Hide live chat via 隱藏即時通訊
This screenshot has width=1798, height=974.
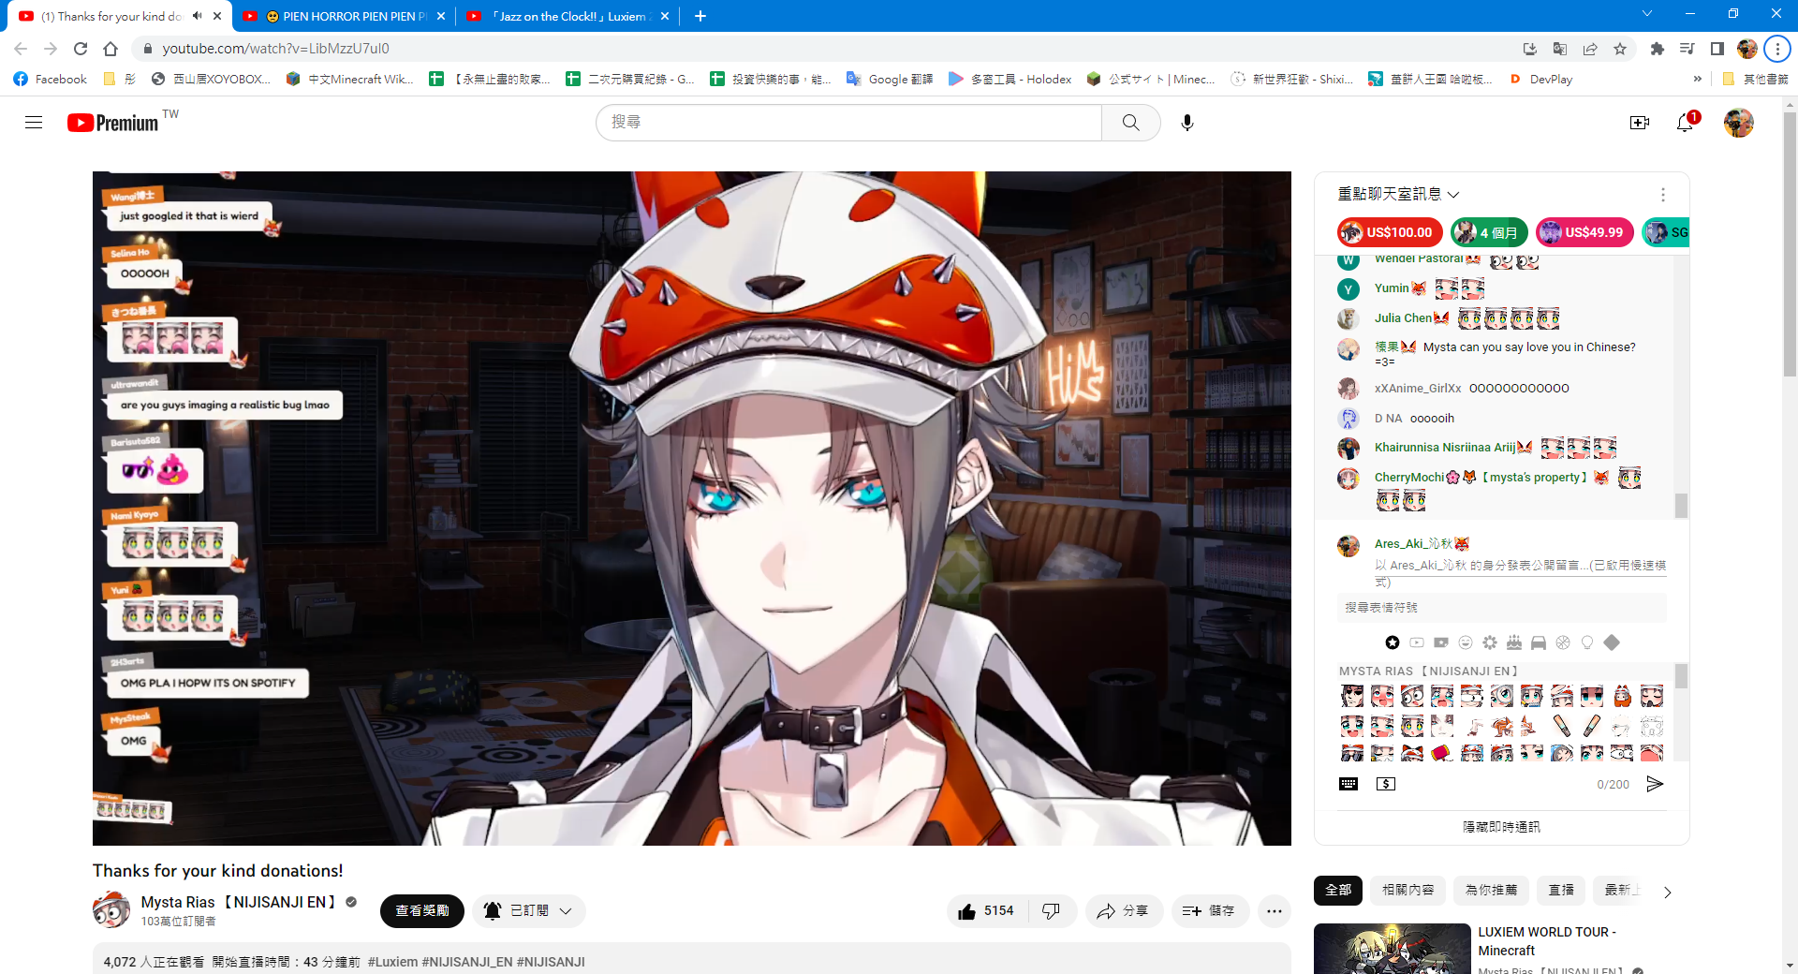pyautogui.click(x=1501, y=827)
